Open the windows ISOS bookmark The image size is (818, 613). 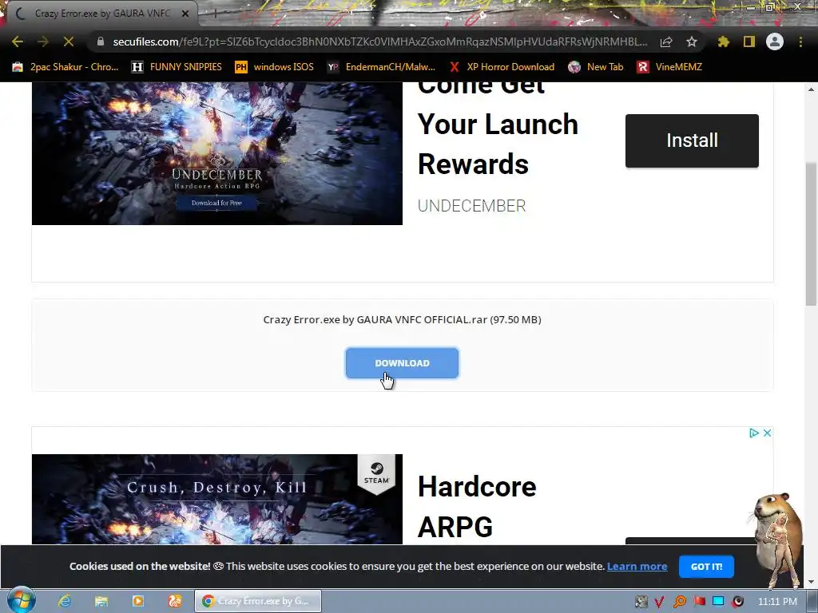[x=275, y=67]
